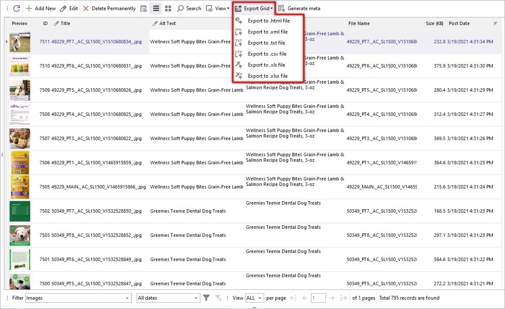
Task: Click the sort icon at the grid header's right end
Action: pos(495,23)
